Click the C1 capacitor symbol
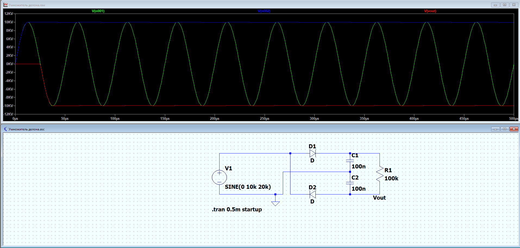Image resolution: width=520 pixels, height=248 pixels. (350, 161)
